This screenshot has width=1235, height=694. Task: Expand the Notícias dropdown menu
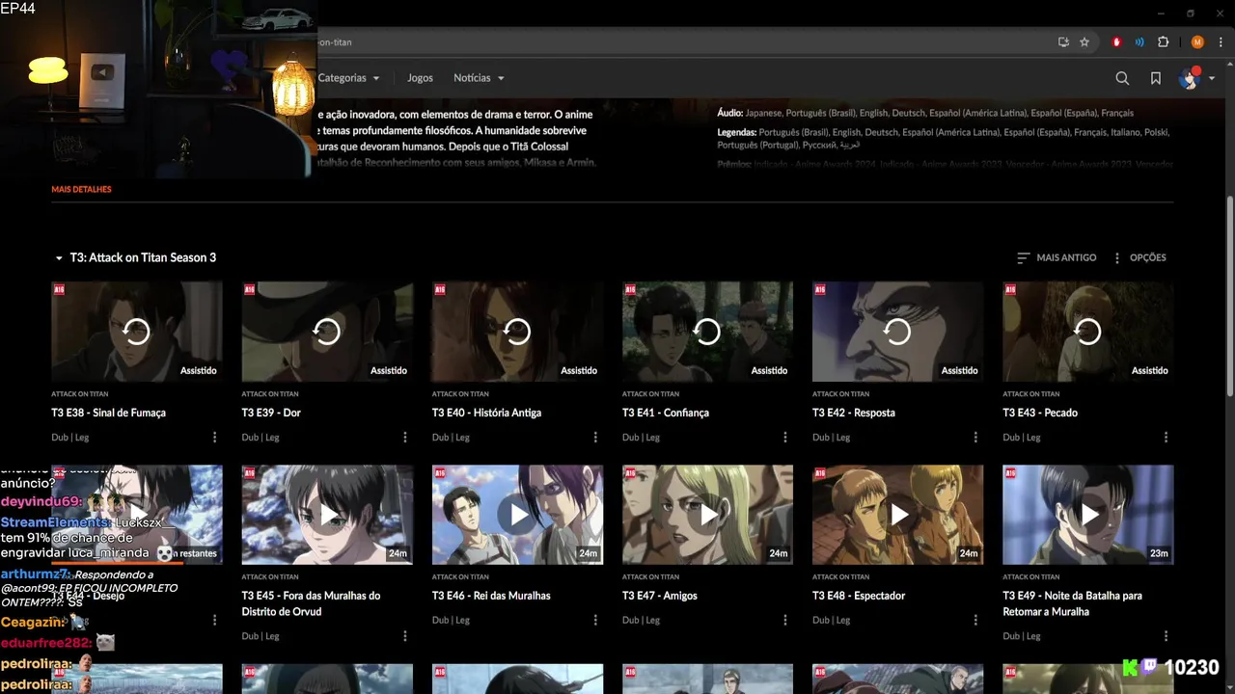[479, 78]
